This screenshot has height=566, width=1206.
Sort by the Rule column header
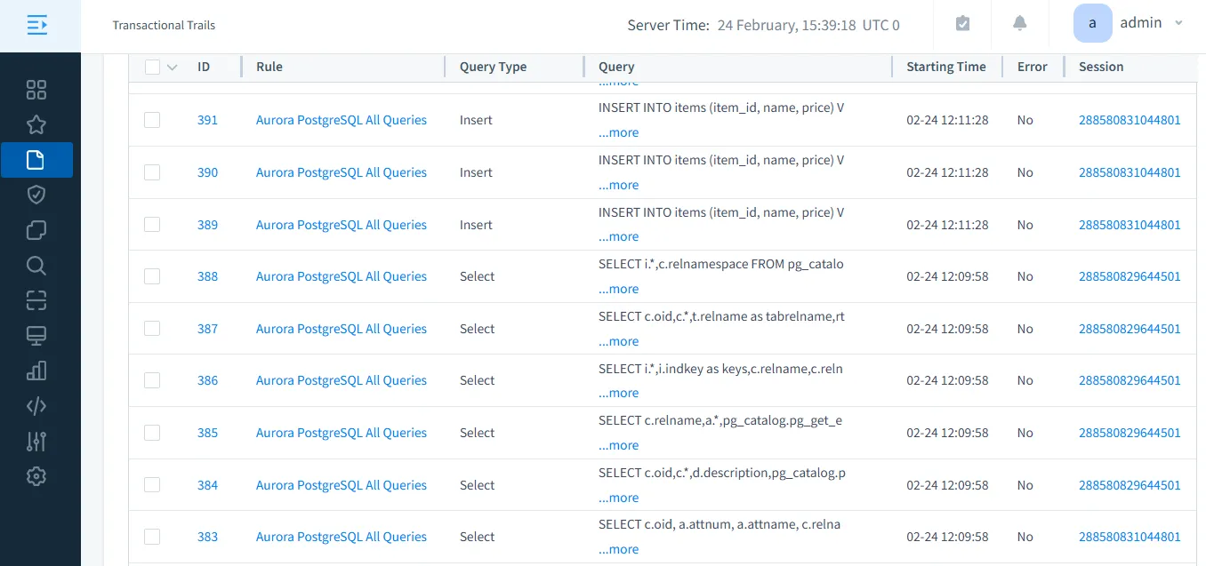[x=269, y=67]
